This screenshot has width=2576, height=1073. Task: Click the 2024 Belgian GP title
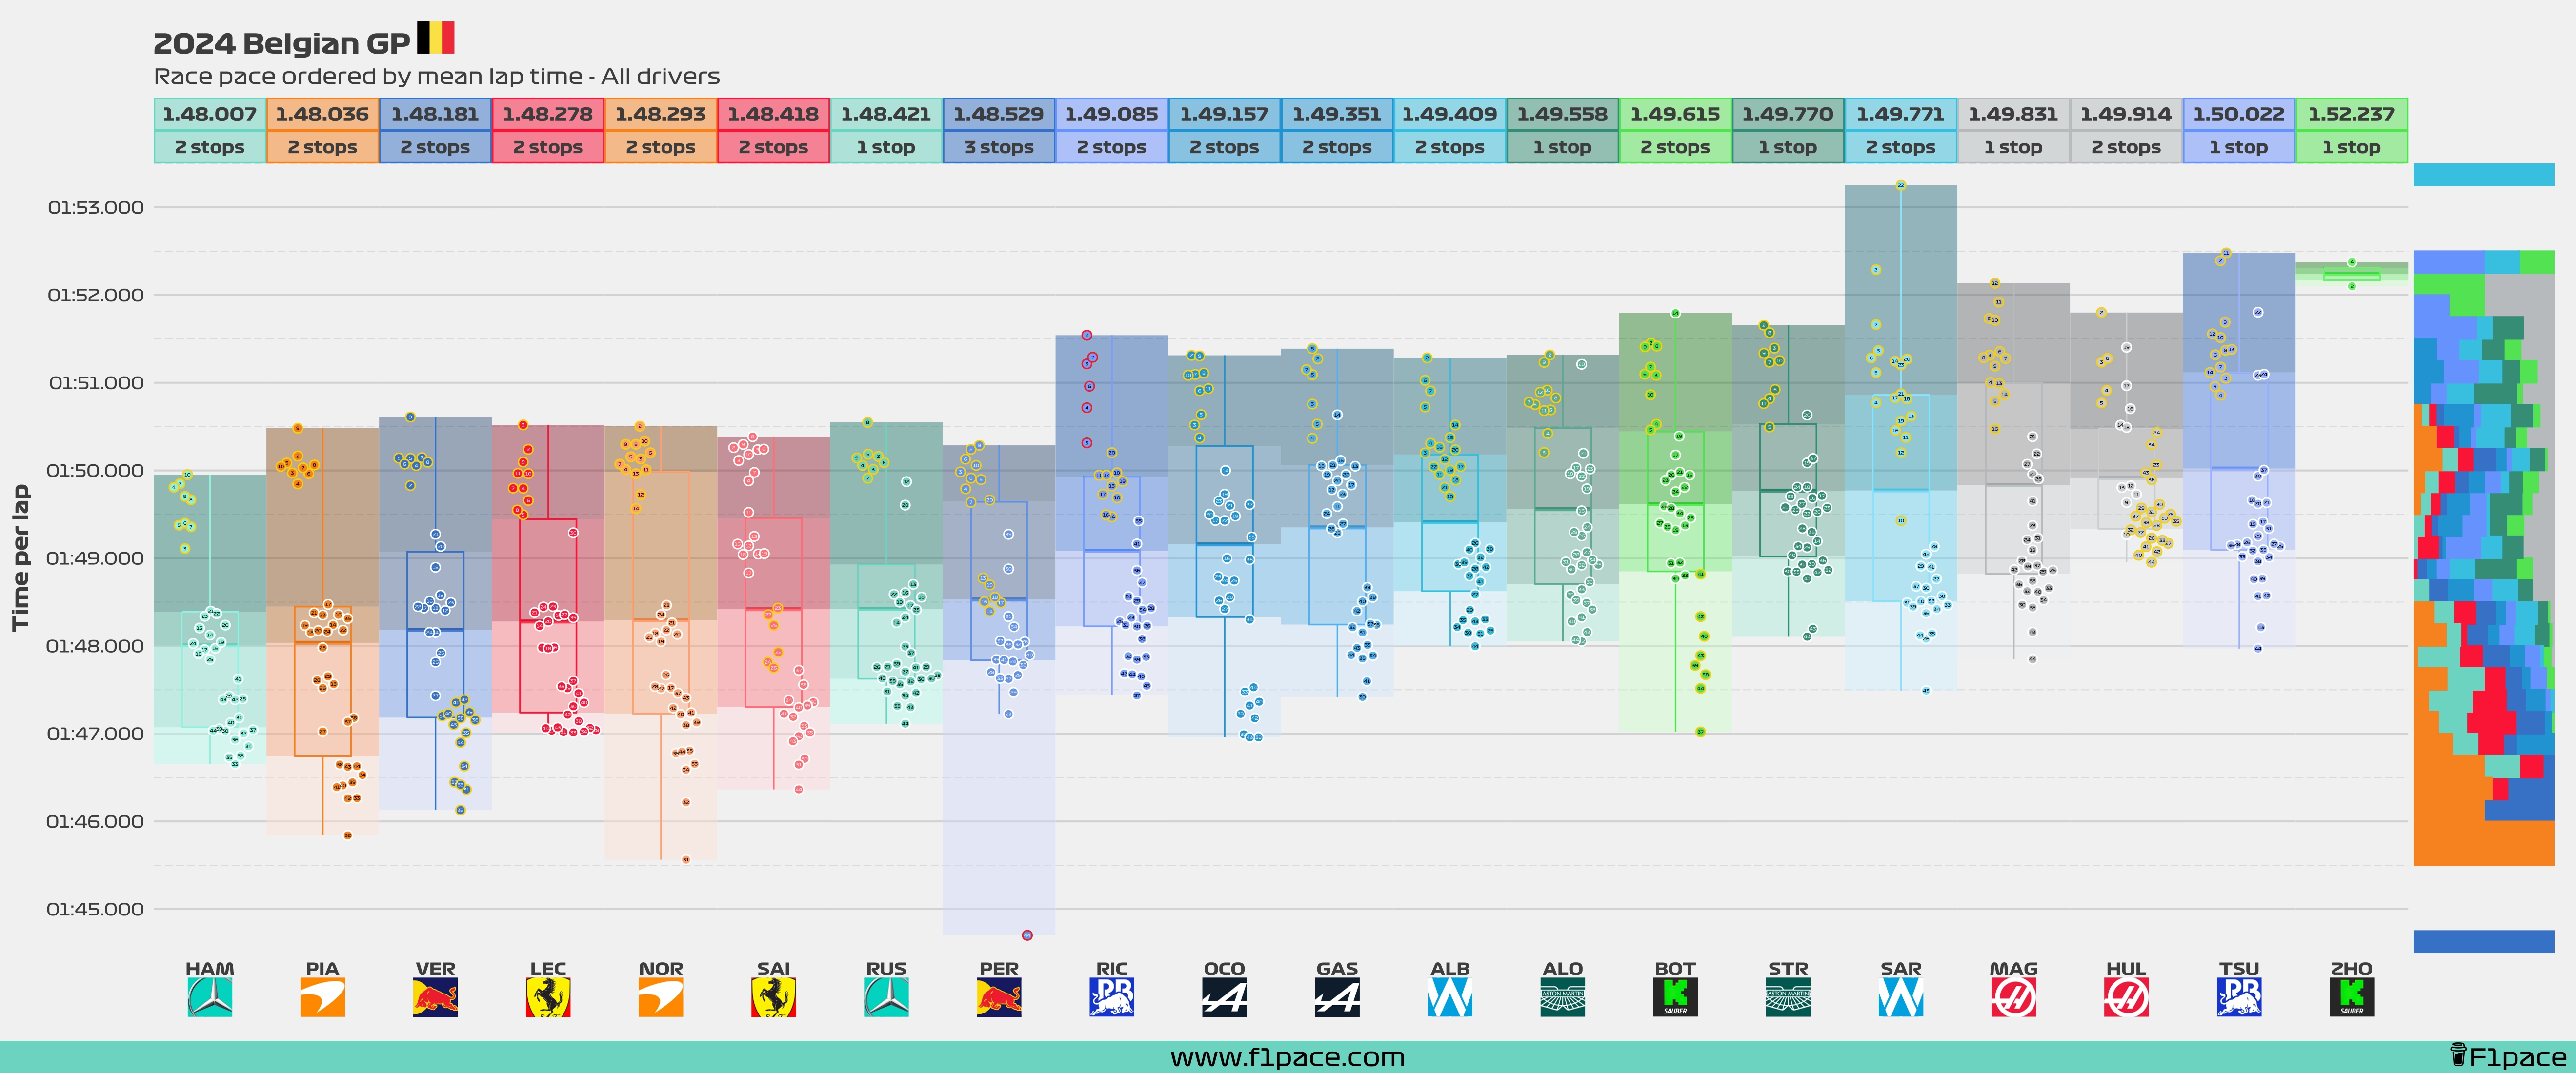(x=281, y=43)
